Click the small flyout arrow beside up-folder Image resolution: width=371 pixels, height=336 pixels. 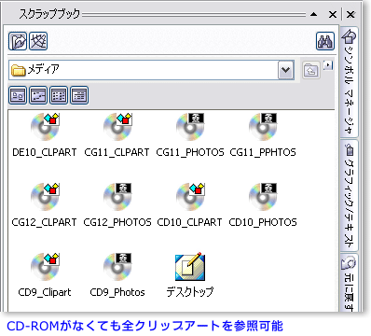tap(328, 65)
